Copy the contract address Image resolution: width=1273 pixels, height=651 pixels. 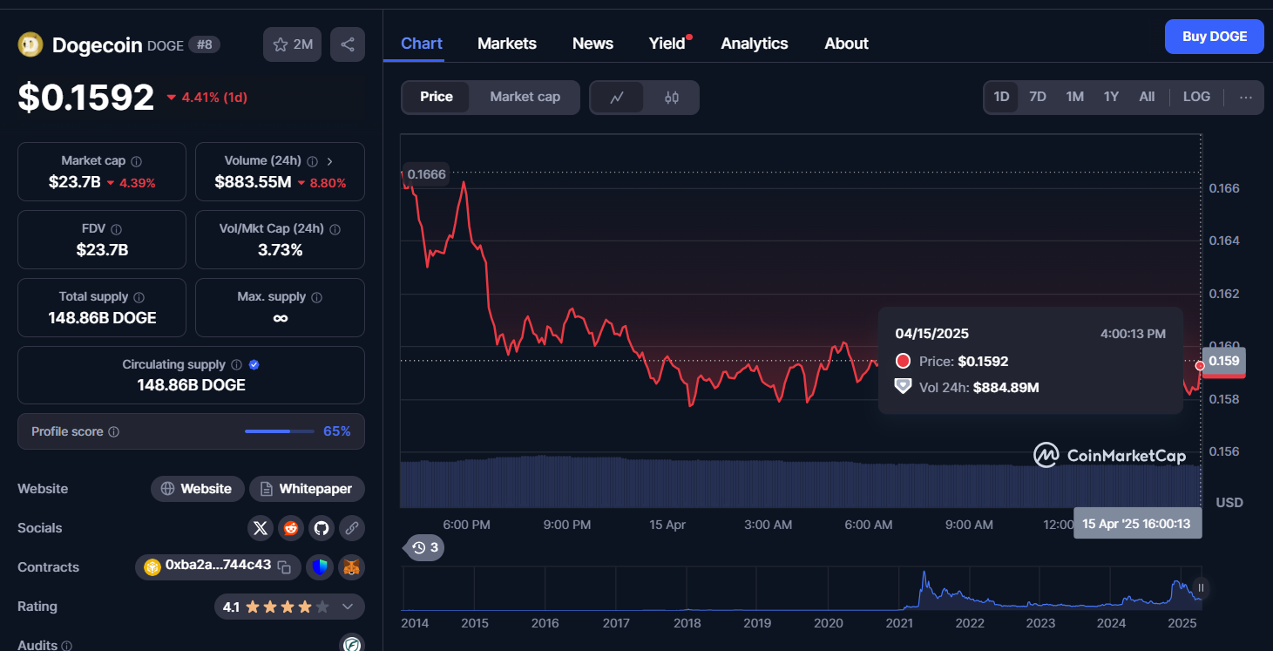pyautogui.click(x=284, y=567)
